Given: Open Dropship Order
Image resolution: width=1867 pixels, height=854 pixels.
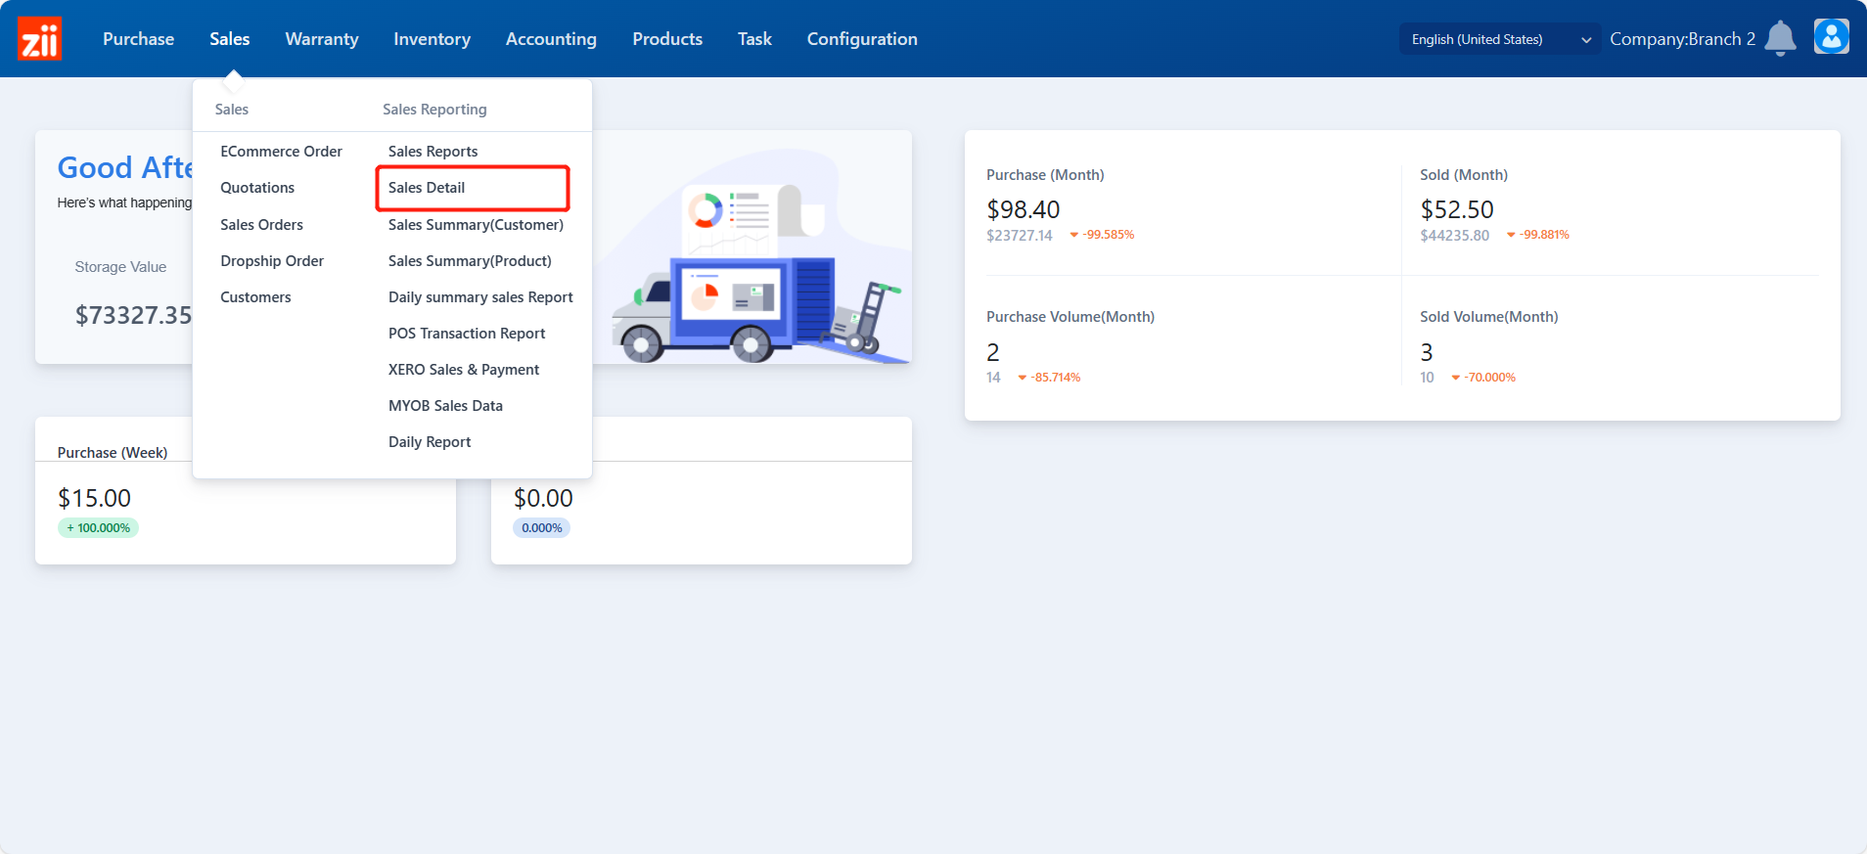Looking at the screenshot, I should [272, 261].
